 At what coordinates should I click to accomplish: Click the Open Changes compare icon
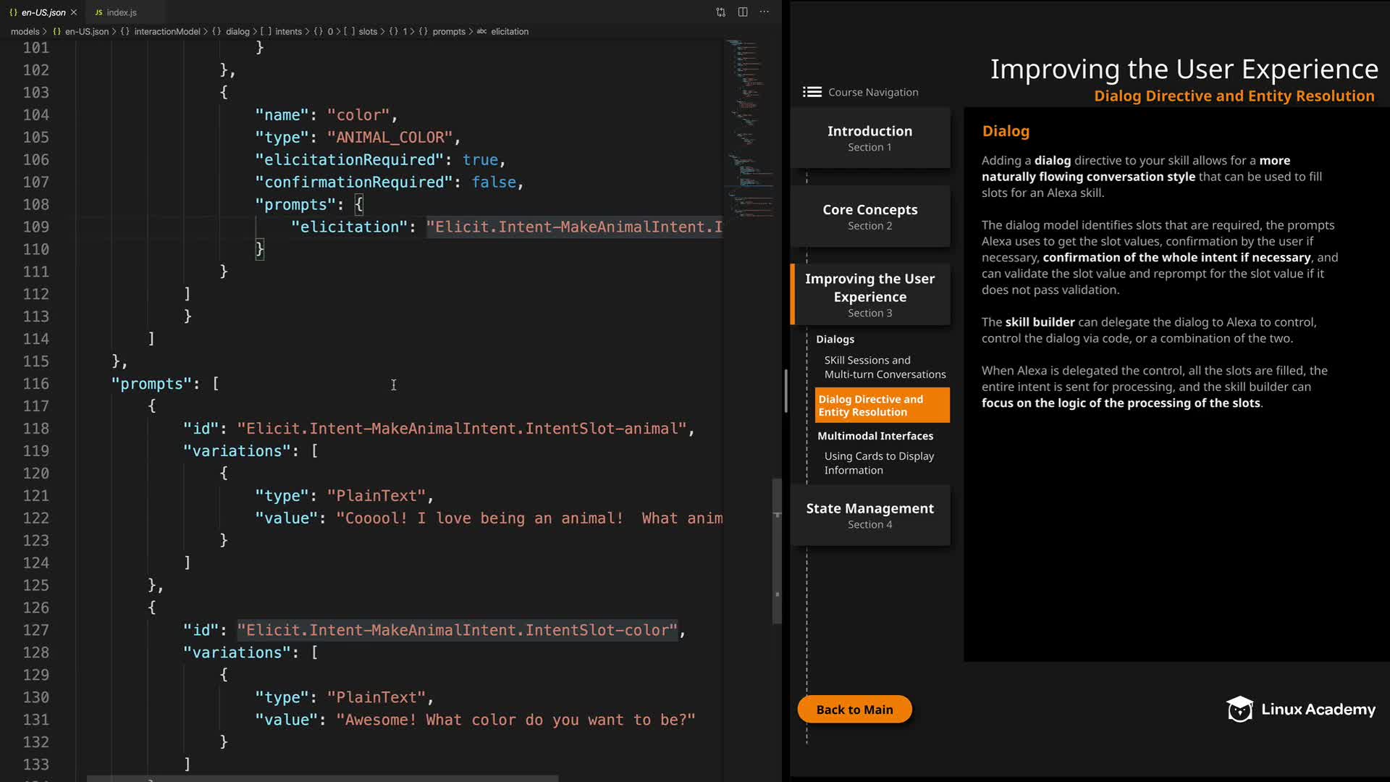[720, 12]
